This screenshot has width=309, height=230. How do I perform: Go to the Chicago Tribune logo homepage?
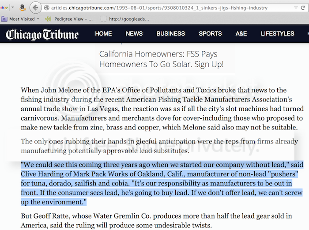42,34
